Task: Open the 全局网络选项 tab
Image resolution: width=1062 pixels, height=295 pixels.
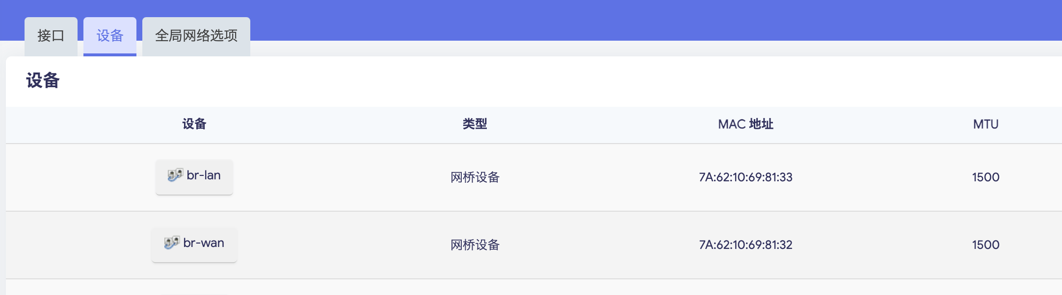Action: pyautogui.click(x=196, y=36)
